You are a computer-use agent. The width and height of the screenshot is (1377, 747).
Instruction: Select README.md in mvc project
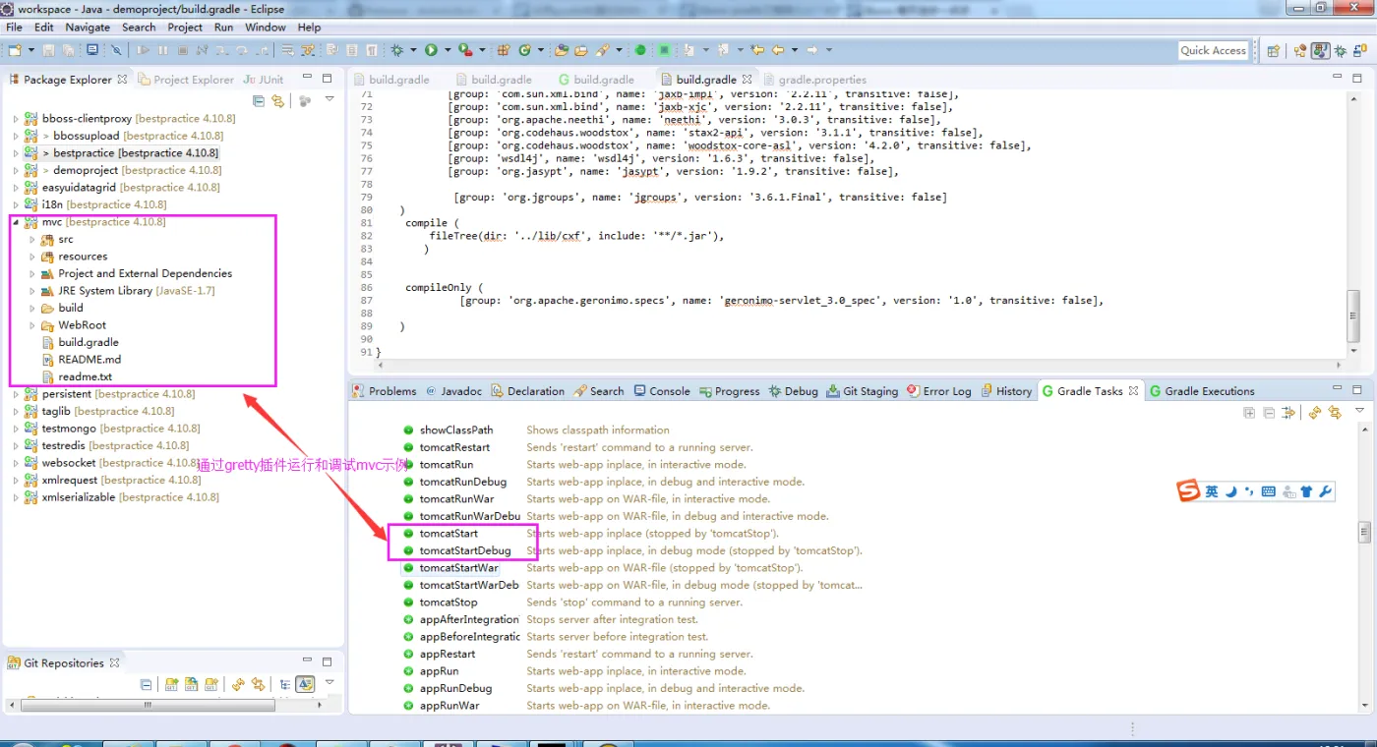pos(90,360)
